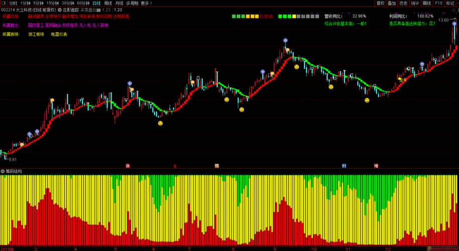Click the 涨 event marker icon
Viewport: 459px width, 251px height.
click(x=128, y=165)
